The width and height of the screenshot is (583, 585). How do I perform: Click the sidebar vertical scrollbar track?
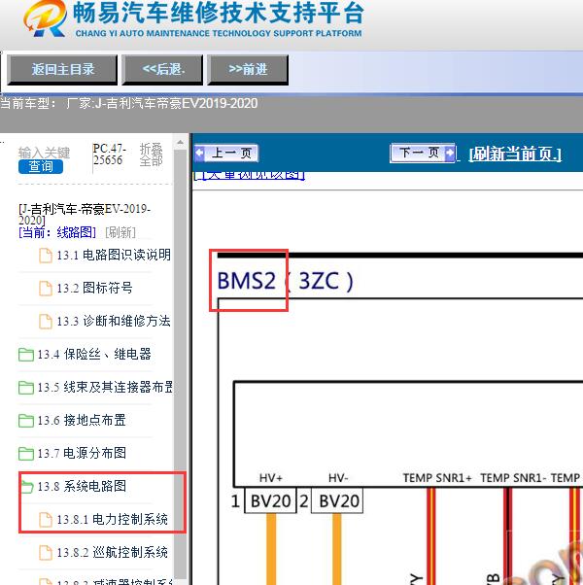[x=180, y=365]
